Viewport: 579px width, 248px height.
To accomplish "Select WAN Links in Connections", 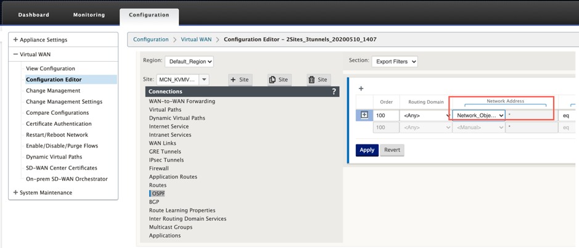I will point(162,143).
